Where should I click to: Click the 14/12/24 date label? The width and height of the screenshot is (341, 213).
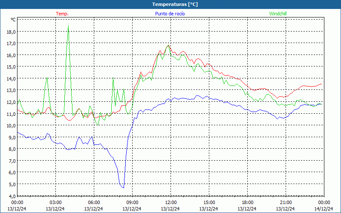click(x=324, y=209)
